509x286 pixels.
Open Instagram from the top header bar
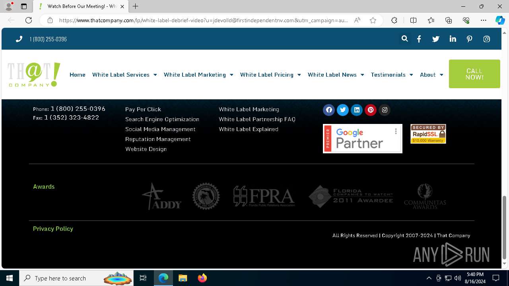pyautogui.click(x=487, y=39)
